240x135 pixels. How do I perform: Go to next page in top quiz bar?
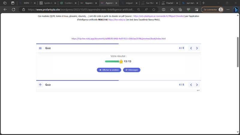[197, 48]
